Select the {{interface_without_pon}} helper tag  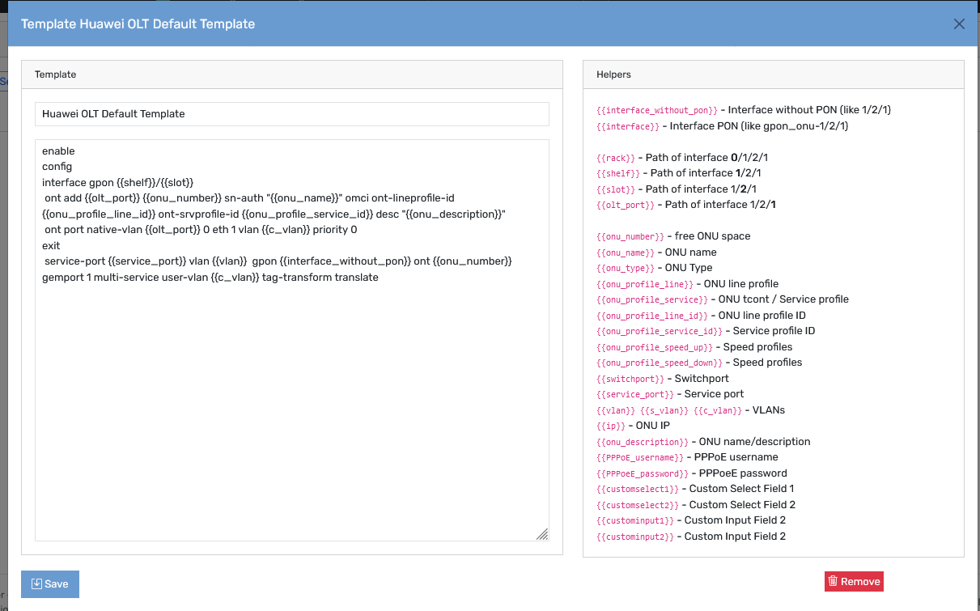tap(657, 110)
